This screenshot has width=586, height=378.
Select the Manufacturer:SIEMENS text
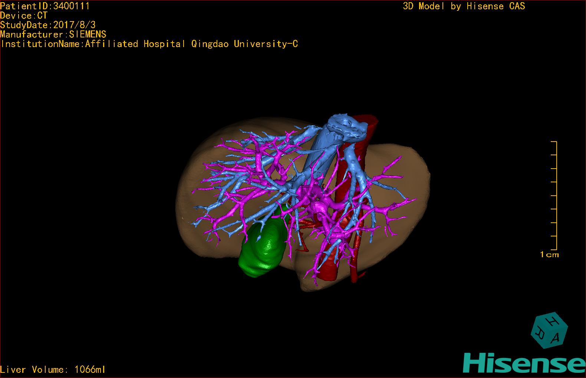[53, 34]
